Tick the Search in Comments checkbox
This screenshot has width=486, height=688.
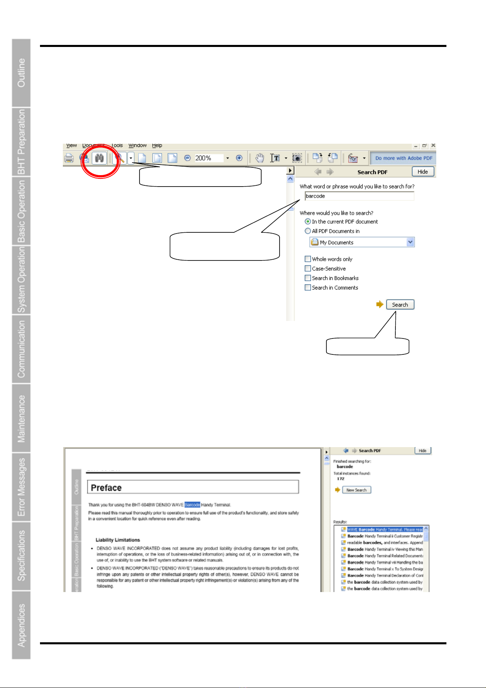click(x=308, y=287)
